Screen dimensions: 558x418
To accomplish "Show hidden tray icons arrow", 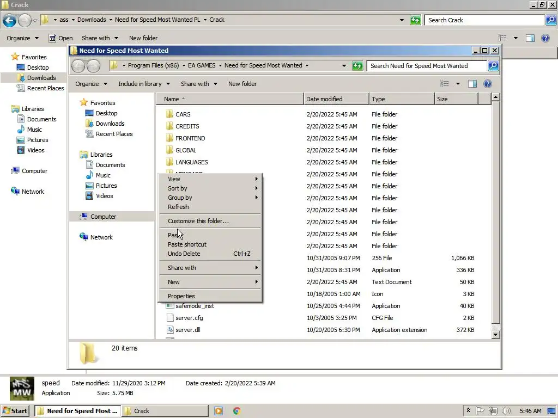I will click(x=468, y=410).
